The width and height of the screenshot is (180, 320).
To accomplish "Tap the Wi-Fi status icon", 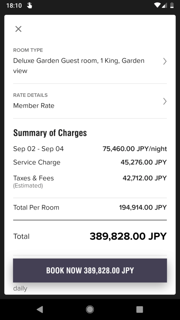I will [157, 5].
